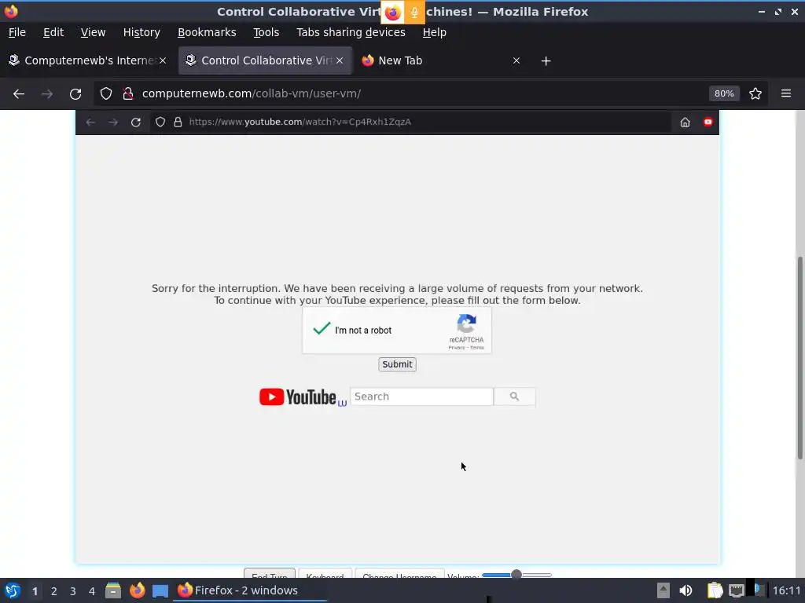Image resolution: width=805 pixels, height=603 pixels.
Task: Open the volume speaker tray icon
Action: (x=686, y=590)
